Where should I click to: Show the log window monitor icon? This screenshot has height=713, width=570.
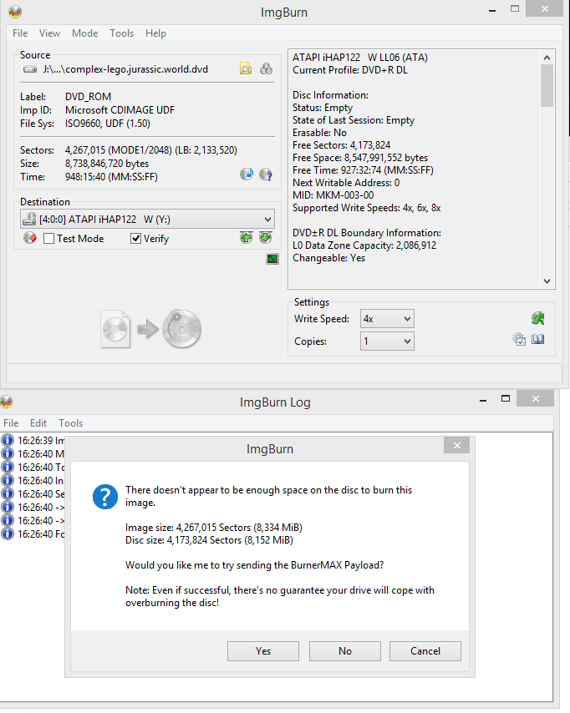272,259
